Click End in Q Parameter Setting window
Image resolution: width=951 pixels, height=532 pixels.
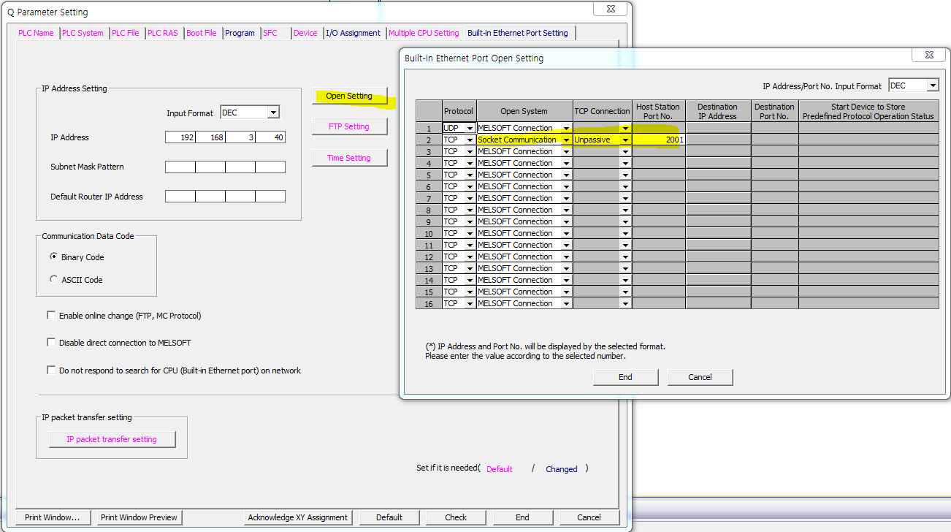pyautogui.click(x=522, y=517)
